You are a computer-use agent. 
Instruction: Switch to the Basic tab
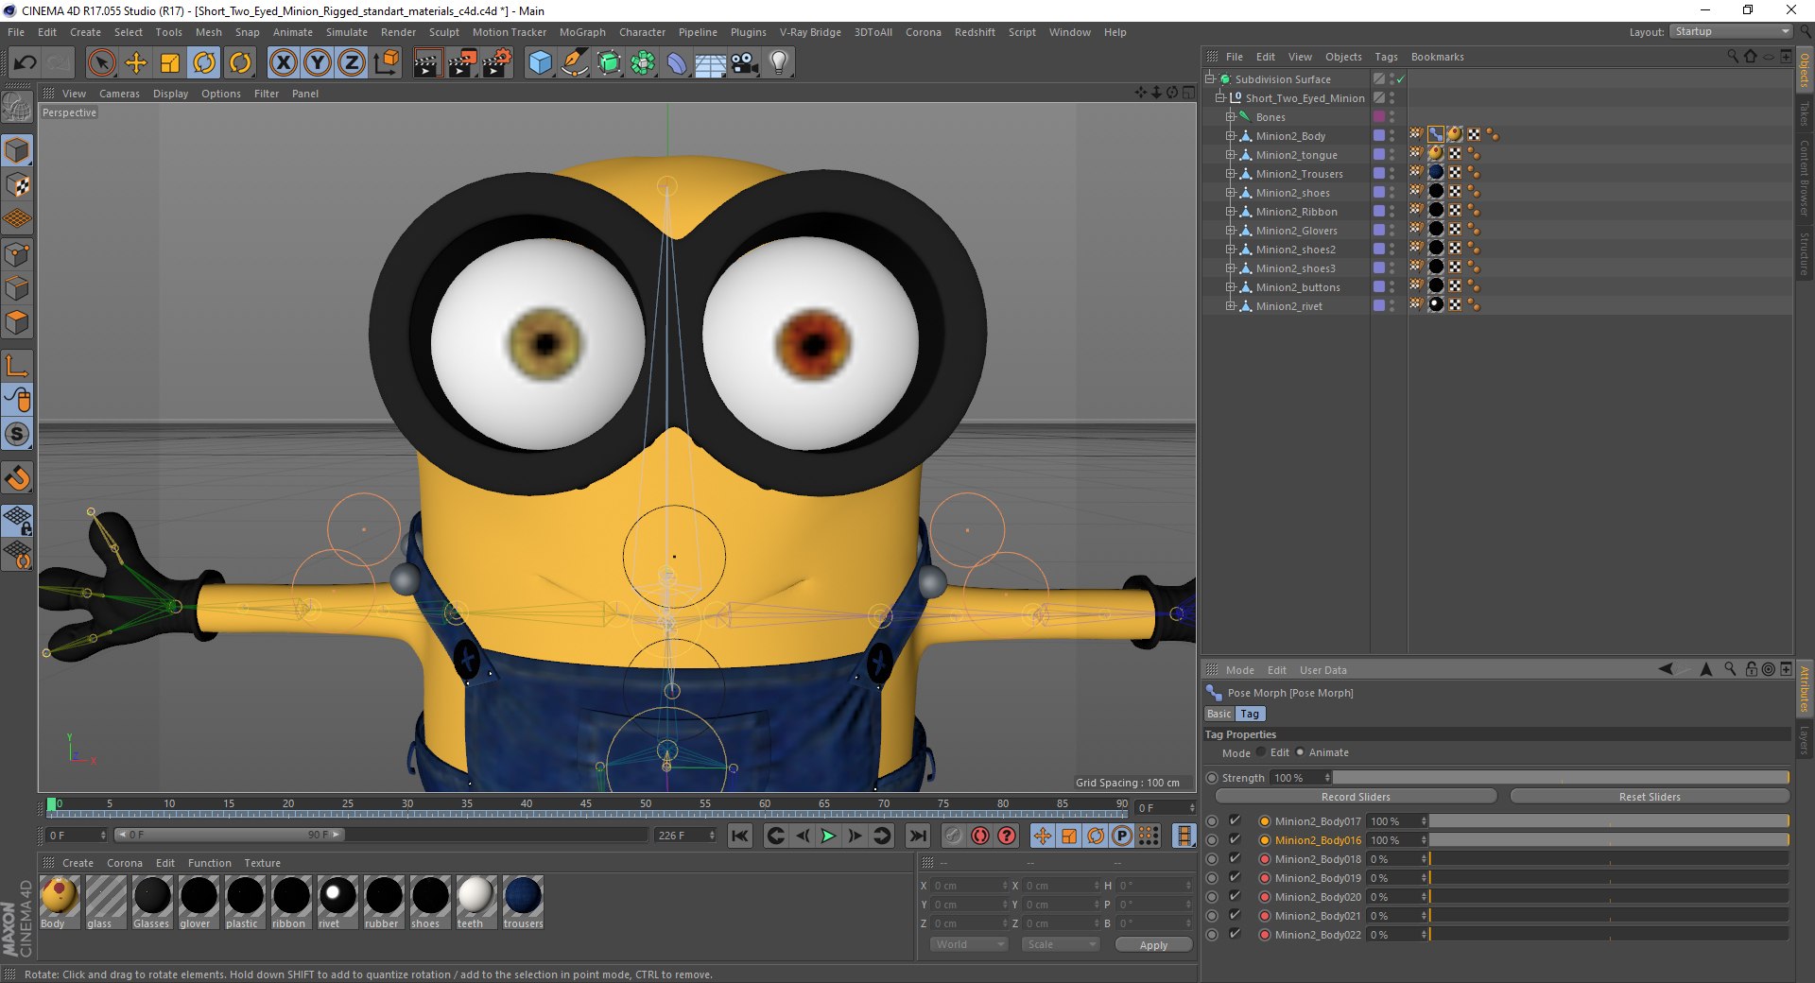pyautogui.click(x=1219, y=714)
